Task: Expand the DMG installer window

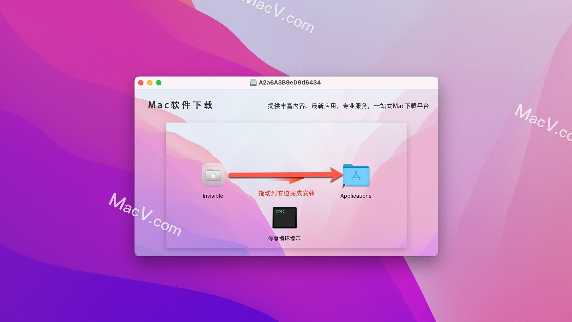Action: 157,83
